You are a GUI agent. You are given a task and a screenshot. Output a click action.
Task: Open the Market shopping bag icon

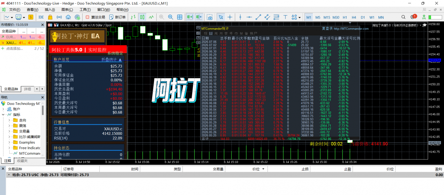(50, 17)
